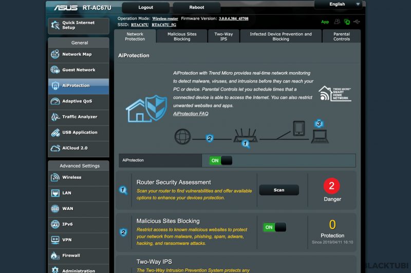Click the ASUS RT-AC67U logo
Image resolution: width=411 pixels, height=273 pixels.
[x=83, y=8]
